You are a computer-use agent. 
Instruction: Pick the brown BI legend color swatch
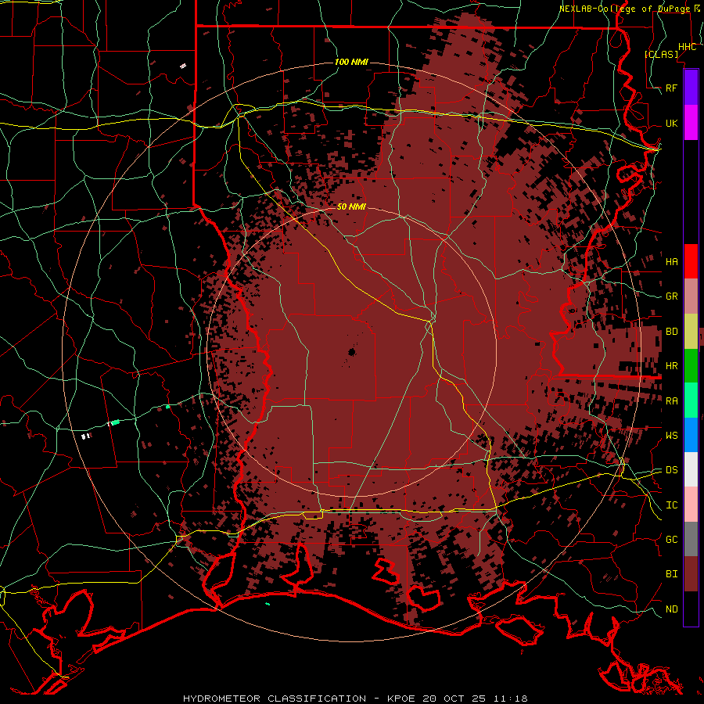(691, 574)
